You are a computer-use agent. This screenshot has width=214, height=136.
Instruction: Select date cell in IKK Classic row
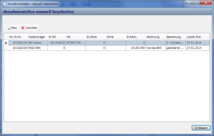coord(197,43)
